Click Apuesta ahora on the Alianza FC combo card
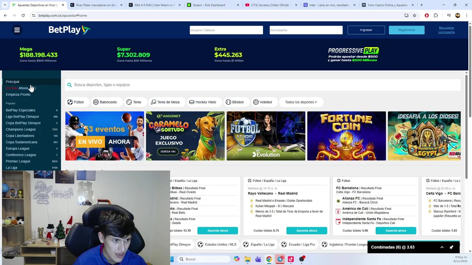 396,231
